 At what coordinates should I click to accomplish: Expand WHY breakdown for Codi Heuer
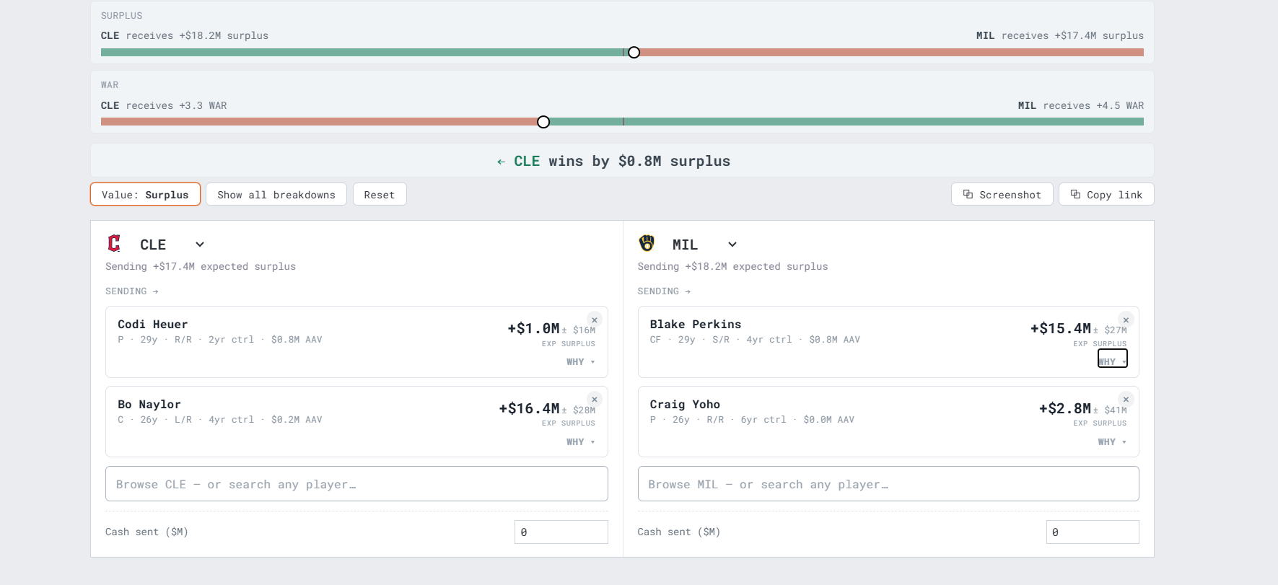click(x=581, y=362)
